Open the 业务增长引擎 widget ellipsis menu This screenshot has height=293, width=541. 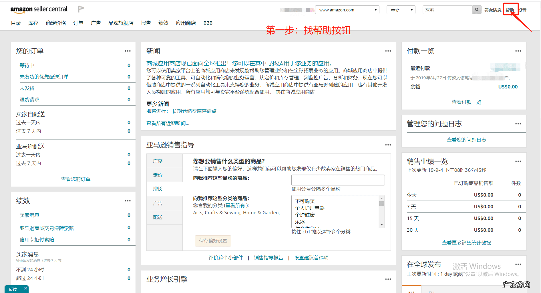tap(388, 279)
